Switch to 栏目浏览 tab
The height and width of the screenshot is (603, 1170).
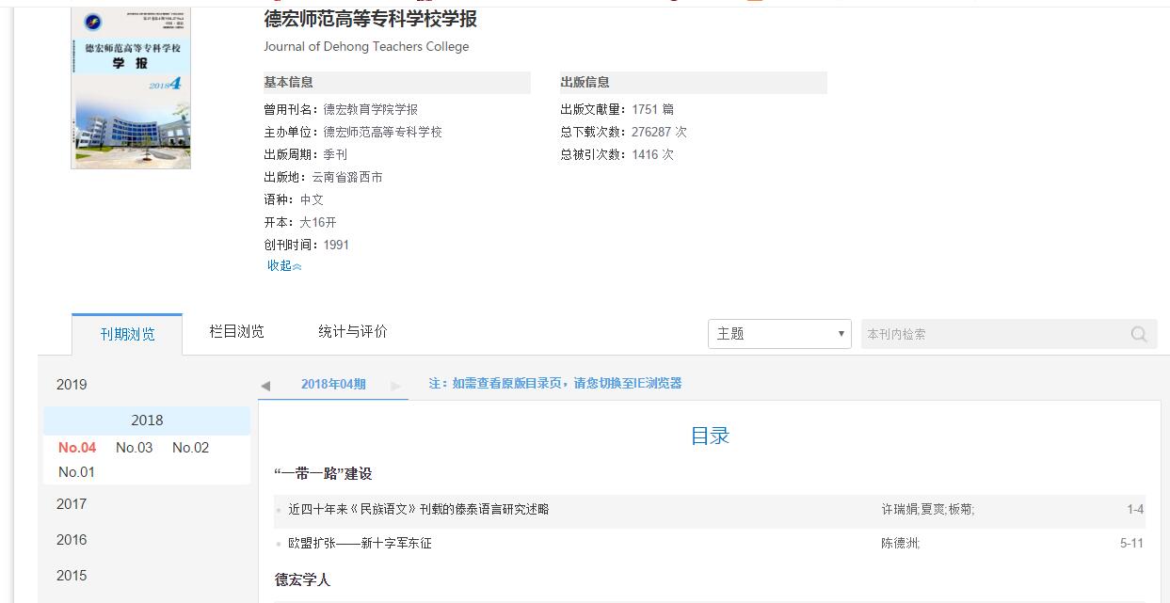[x=236, y=331]
